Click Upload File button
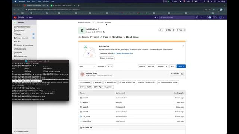This screenshot has width=239, height=134. pyautogui.click(x=85, y=83)
